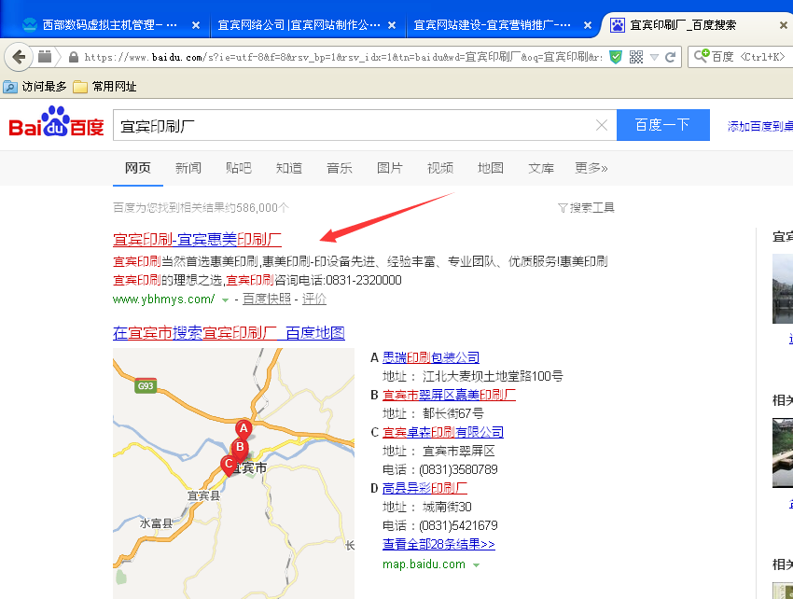This screenshot has height=599, width=793.
Task: Switch to the 宜宾网络公司 tab
Action: click(x=299, y=25)
